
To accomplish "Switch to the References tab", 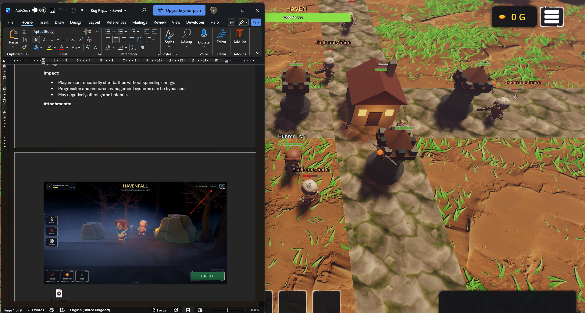I will [x=116, y=22].
